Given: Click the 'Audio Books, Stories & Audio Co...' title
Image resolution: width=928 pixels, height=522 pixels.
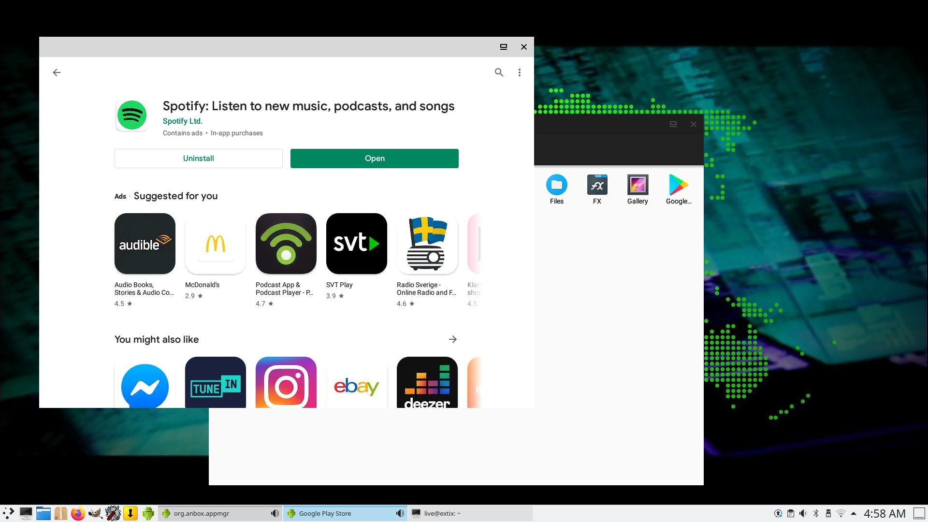Looking at the screenshot, I should (144, 289).
